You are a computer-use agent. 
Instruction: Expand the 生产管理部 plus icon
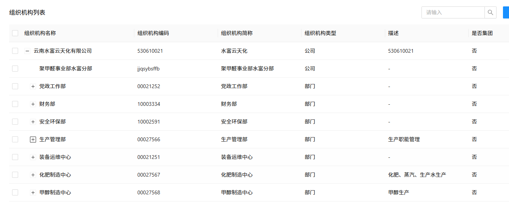pos(33,139)
